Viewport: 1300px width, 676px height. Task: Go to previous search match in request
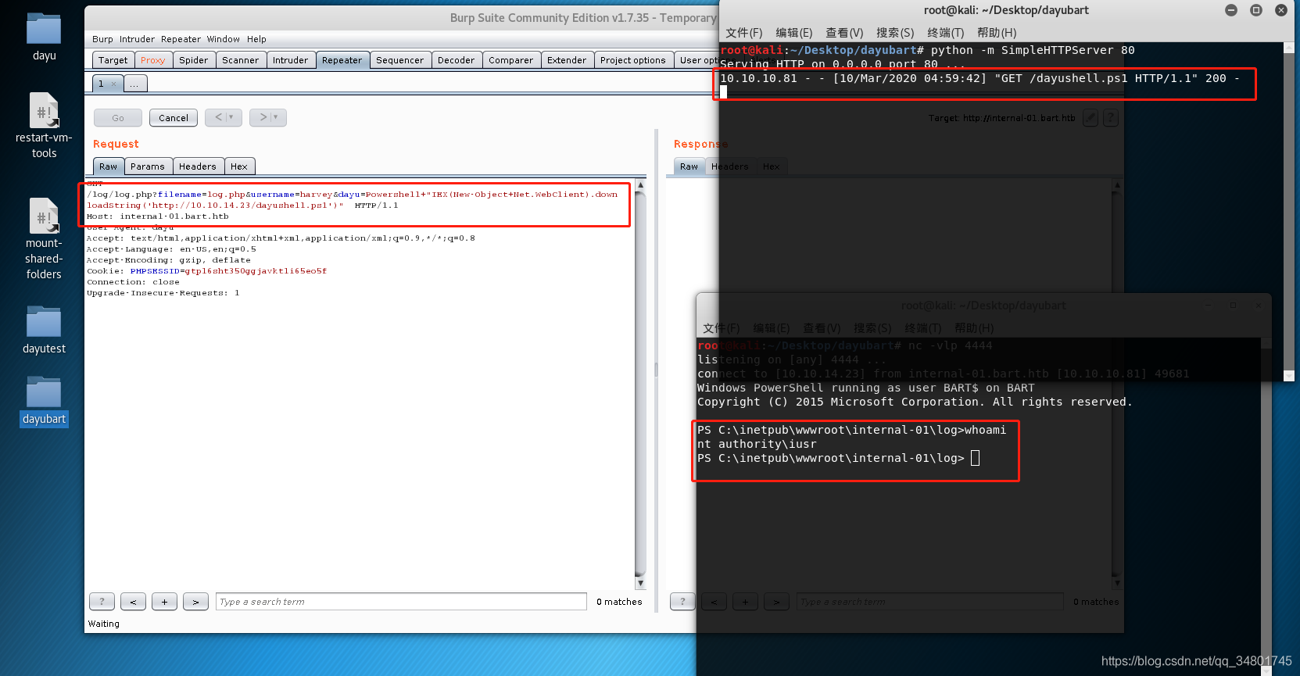pos(133,602)
